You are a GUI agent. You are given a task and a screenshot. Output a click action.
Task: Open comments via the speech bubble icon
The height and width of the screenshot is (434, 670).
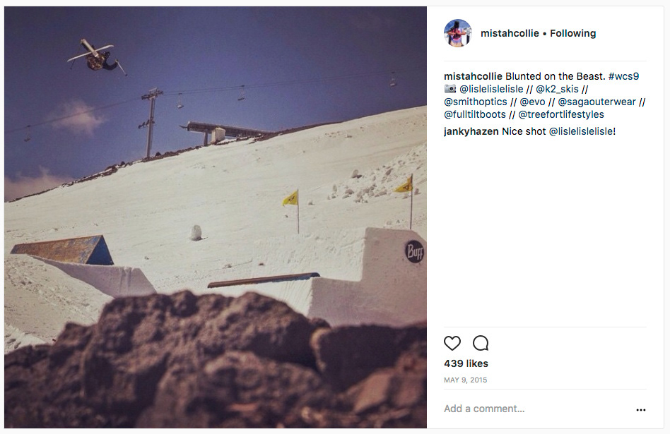pyautogui.click(x=481, y=343)
